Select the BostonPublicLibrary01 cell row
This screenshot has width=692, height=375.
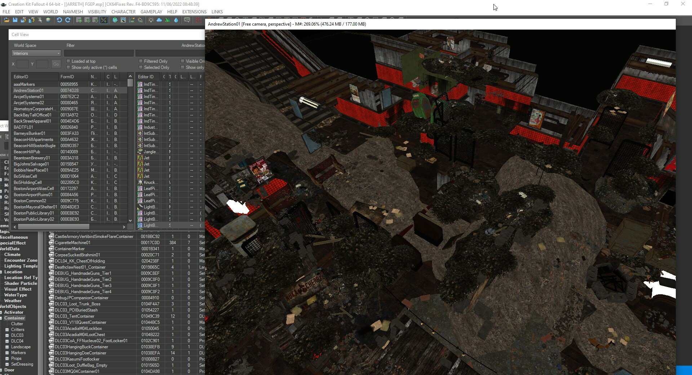69,213
